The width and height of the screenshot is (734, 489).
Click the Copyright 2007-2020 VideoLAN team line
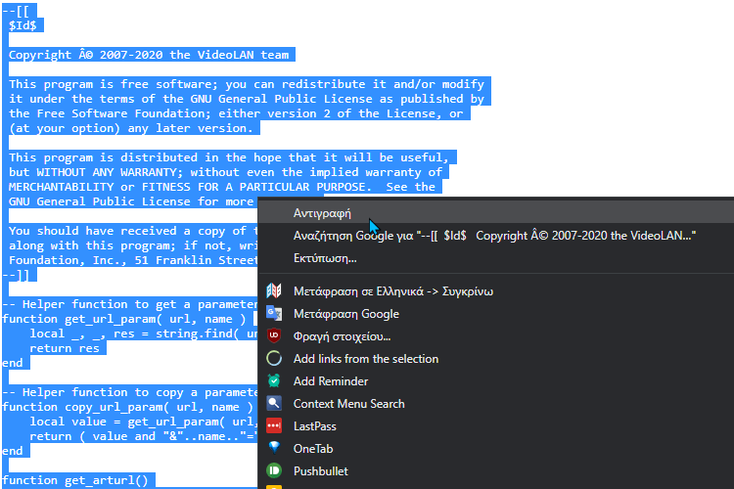(x=149, y=55)
